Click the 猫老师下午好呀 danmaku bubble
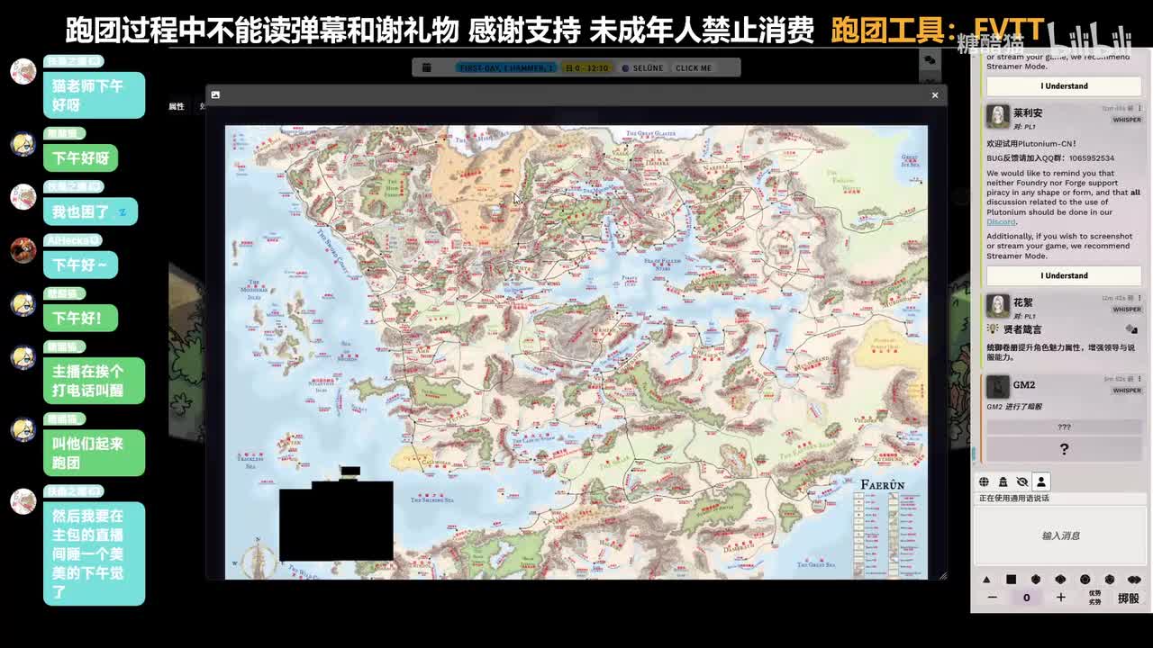 [x=94, y=95]
